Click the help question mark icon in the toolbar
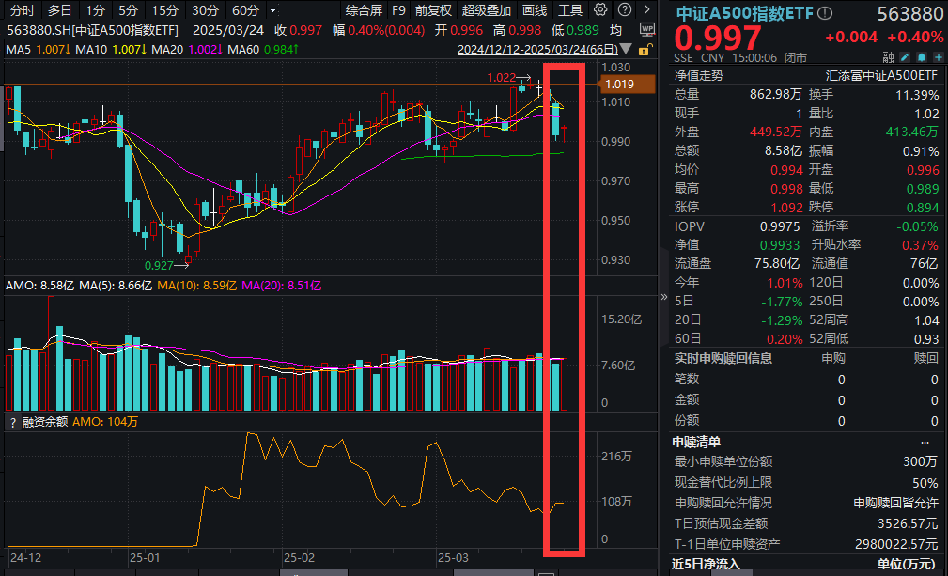 [x=623, y=10]
